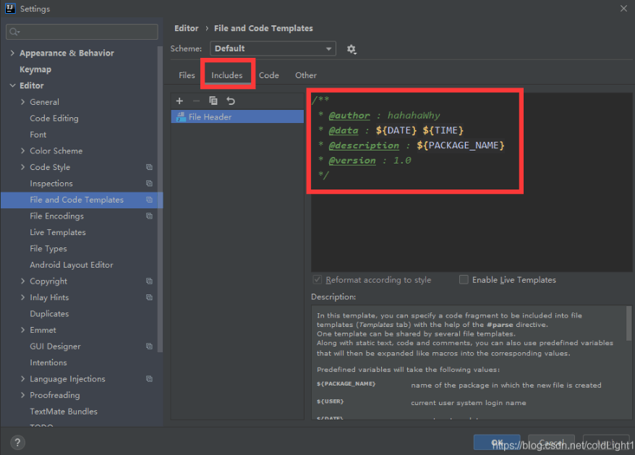Collapse the Editor section
635x455 pixels.
click(12, 85)
